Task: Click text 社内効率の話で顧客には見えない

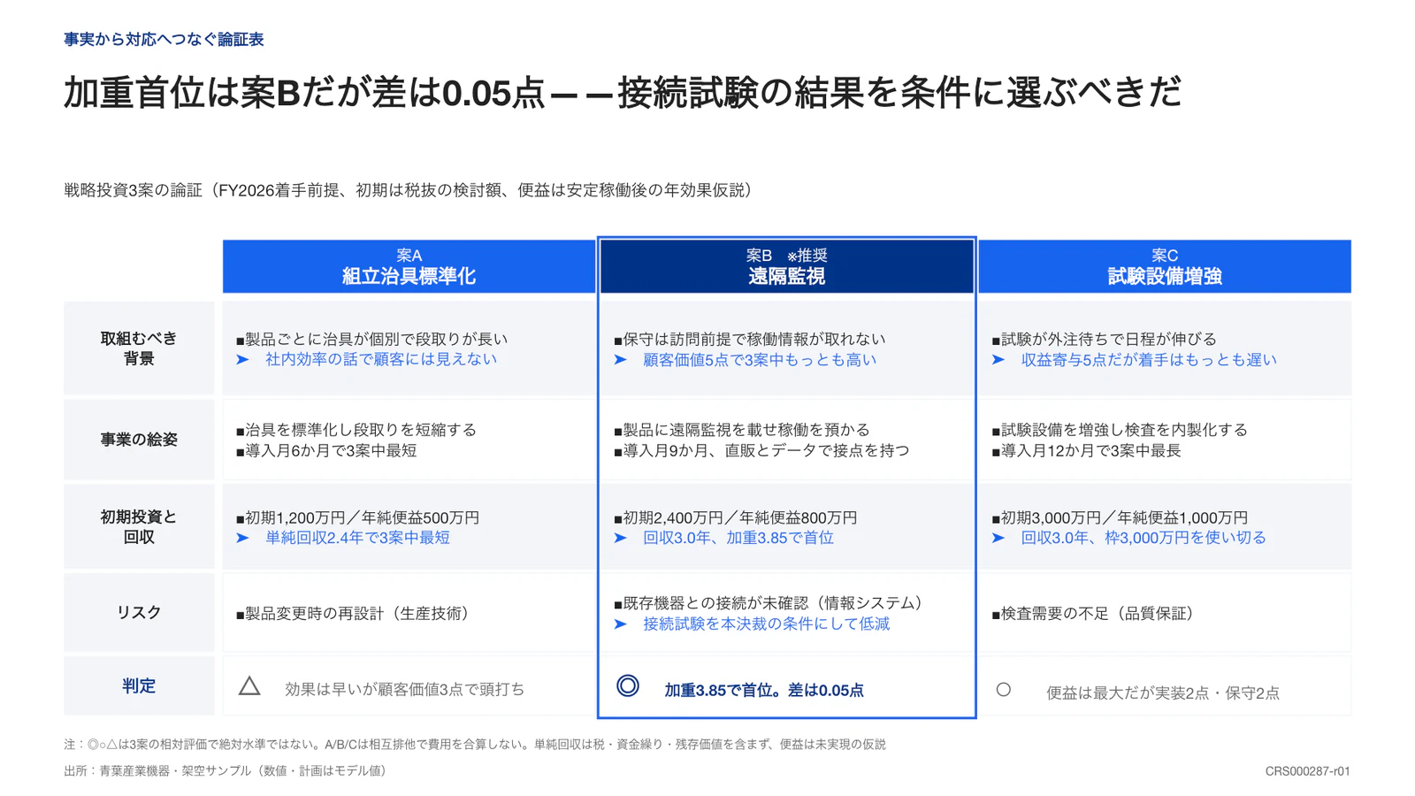Action: point(381,359)
